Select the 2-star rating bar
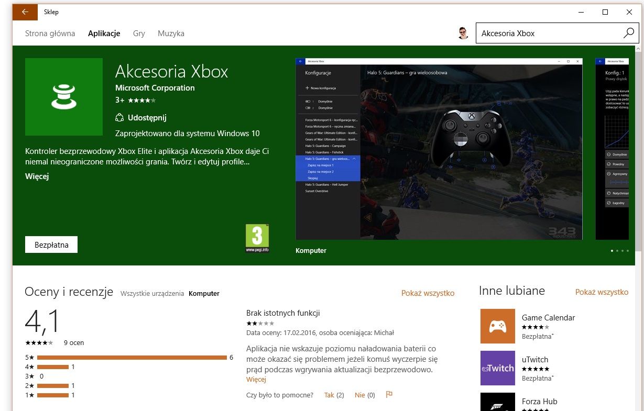The image size is (644, 411). click(53, 386)
